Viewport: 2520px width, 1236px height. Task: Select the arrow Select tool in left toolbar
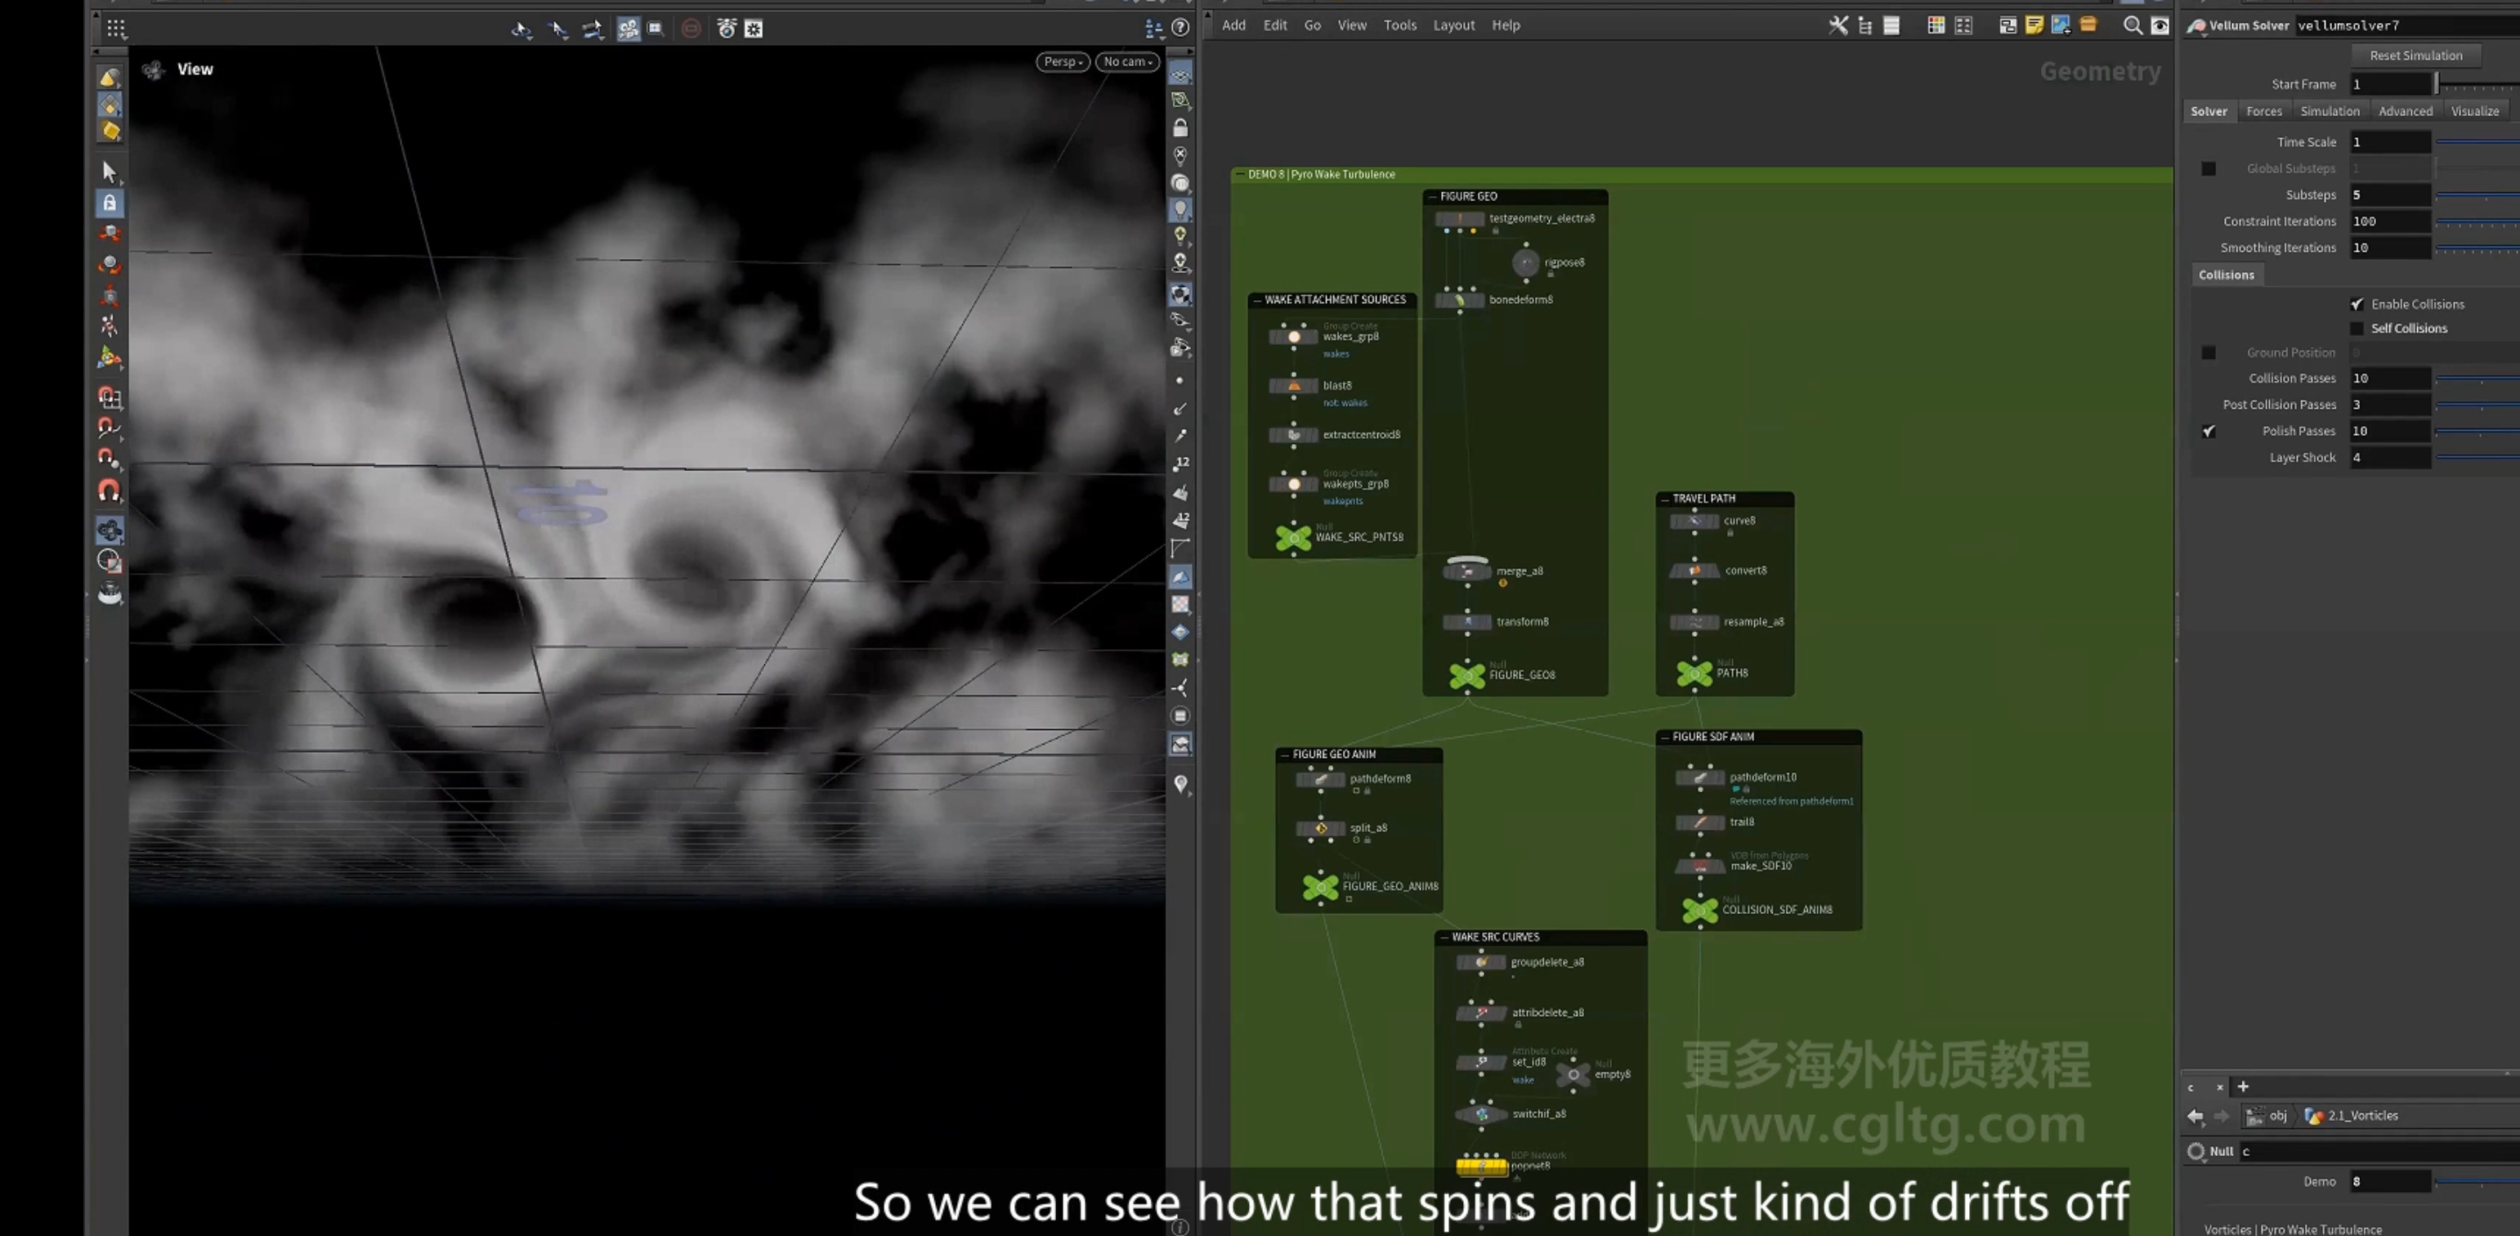109,172
